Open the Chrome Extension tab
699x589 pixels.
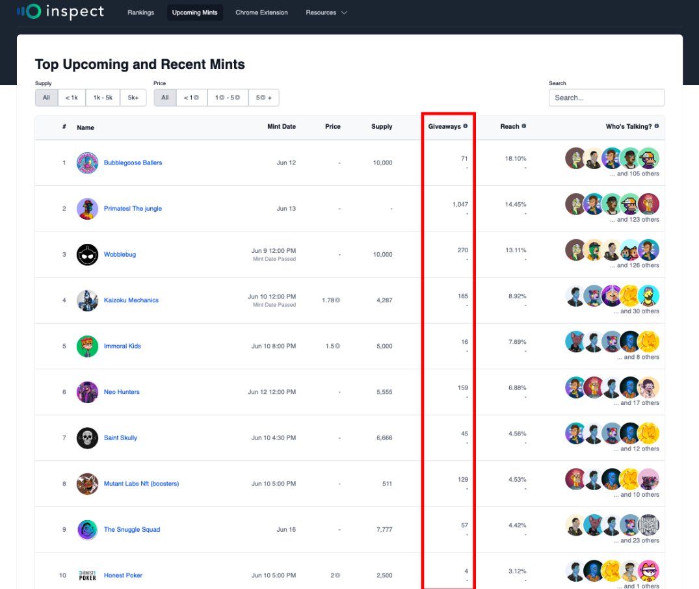point(261,12)
